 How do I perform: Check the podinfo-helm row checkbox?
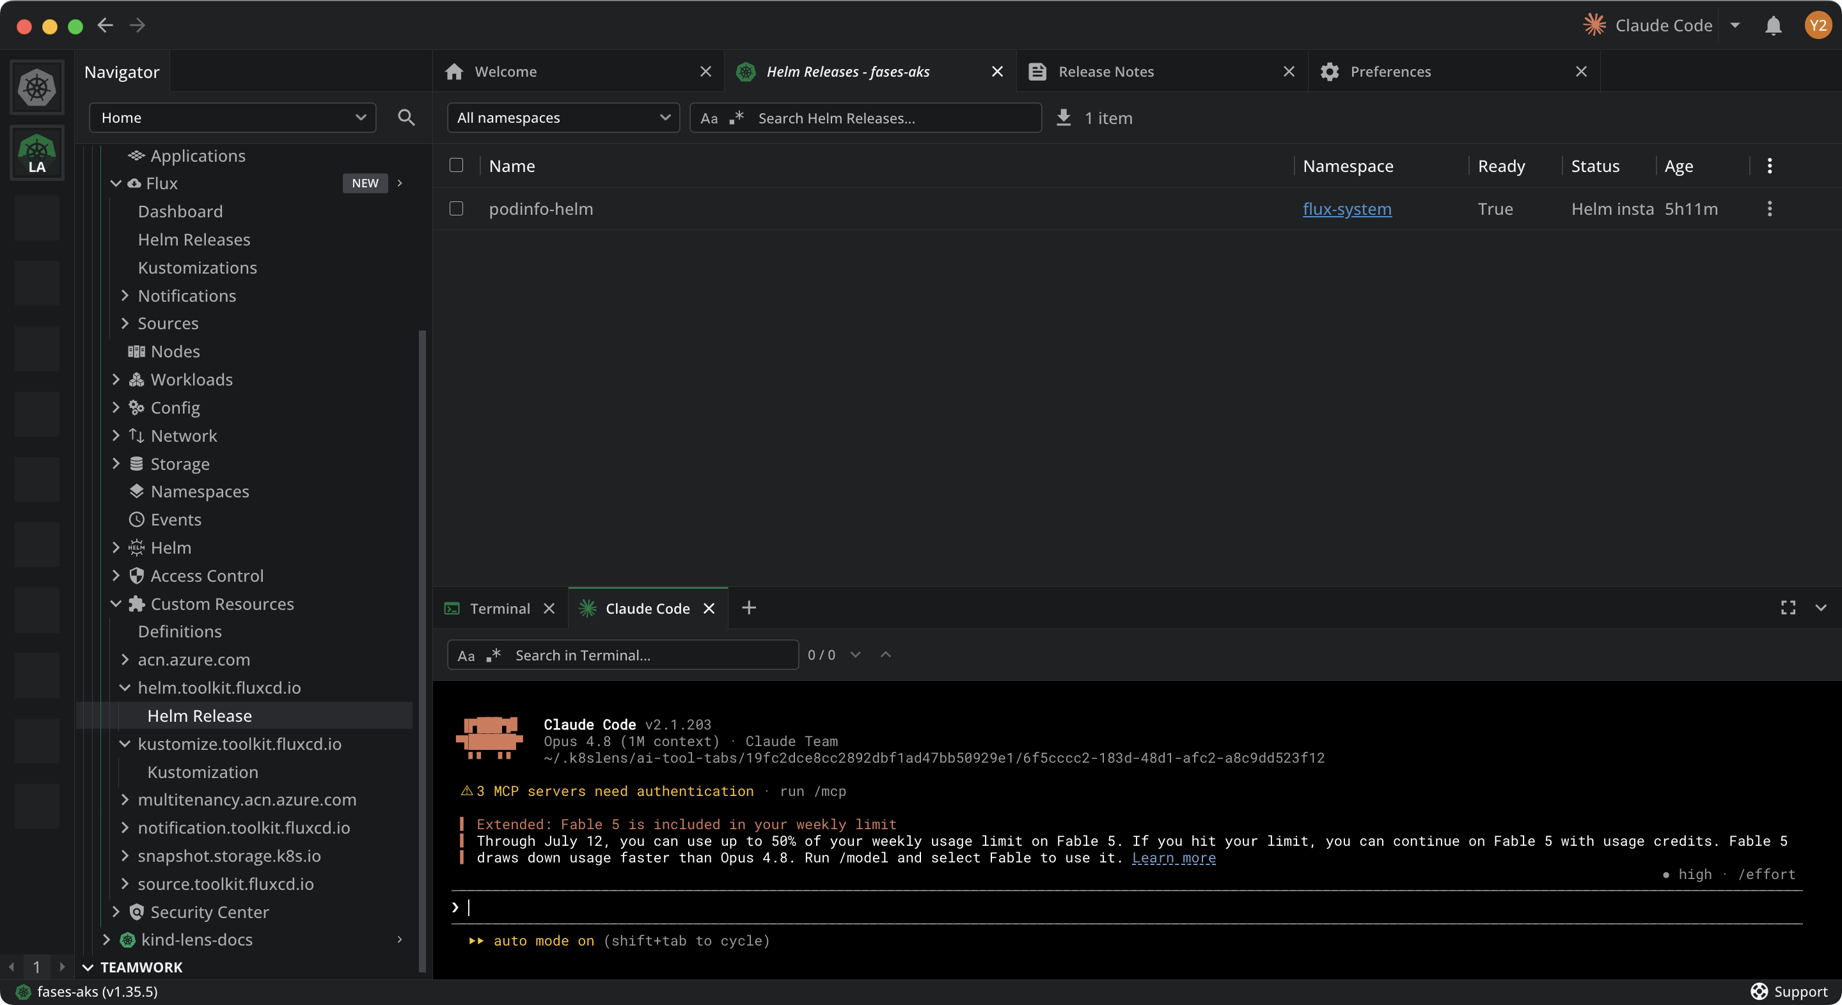[x=456, y=208]
